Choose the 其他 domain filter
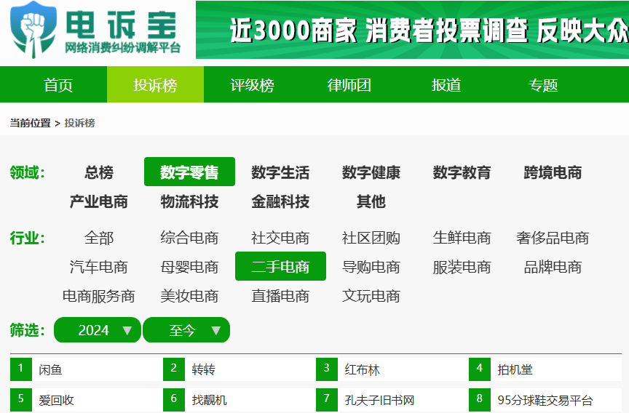Screen dimensions: 629x413 point(371,201)
